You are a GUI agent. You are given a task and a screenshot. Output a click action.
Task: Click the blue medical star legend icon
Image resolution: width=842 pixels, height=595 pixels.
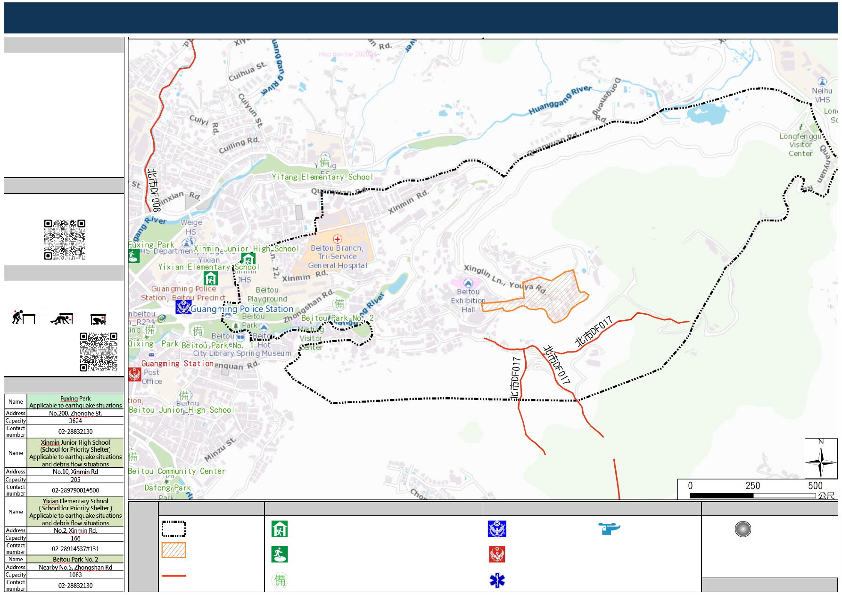(497, 580)
